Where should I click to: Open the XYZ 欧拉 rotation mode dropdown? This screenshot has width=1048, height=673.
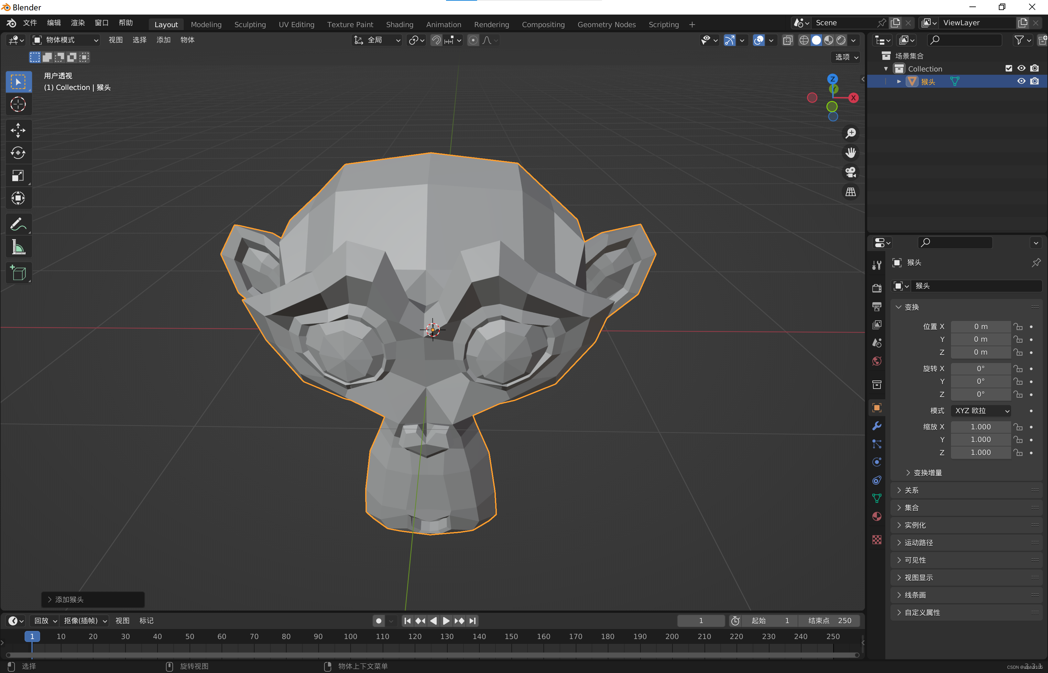point(981,411)
